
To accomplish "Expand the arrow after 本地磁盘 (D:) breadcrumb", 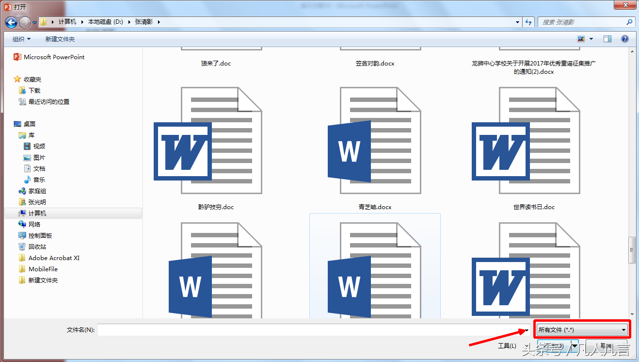I will 128,22.
